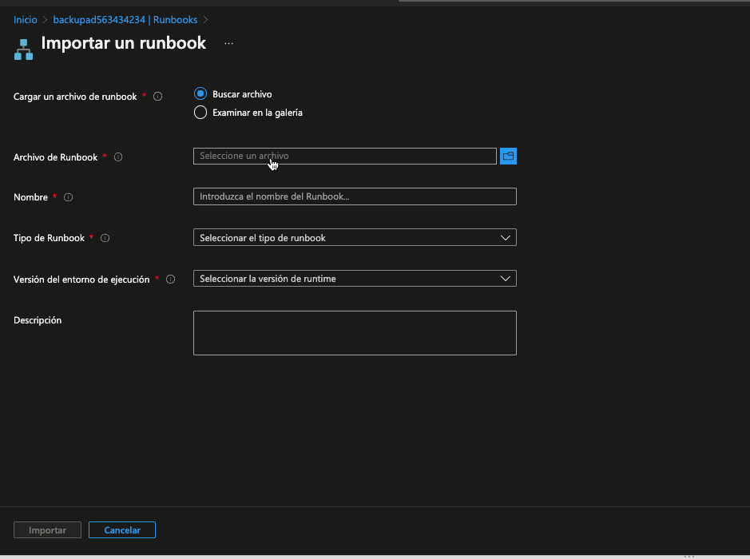Select the Examinar en la galería option
Screen dimensions: 750x559
coord(200,113)
